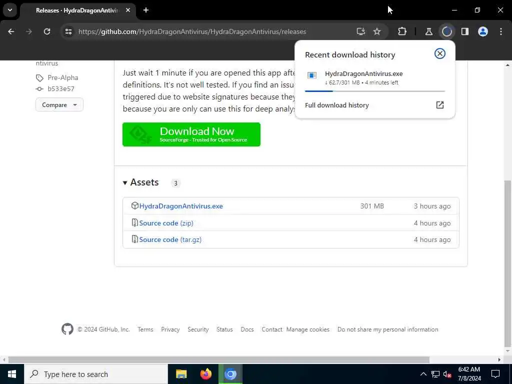
Task: View site information icon in address bar
Action: [68, 31]
